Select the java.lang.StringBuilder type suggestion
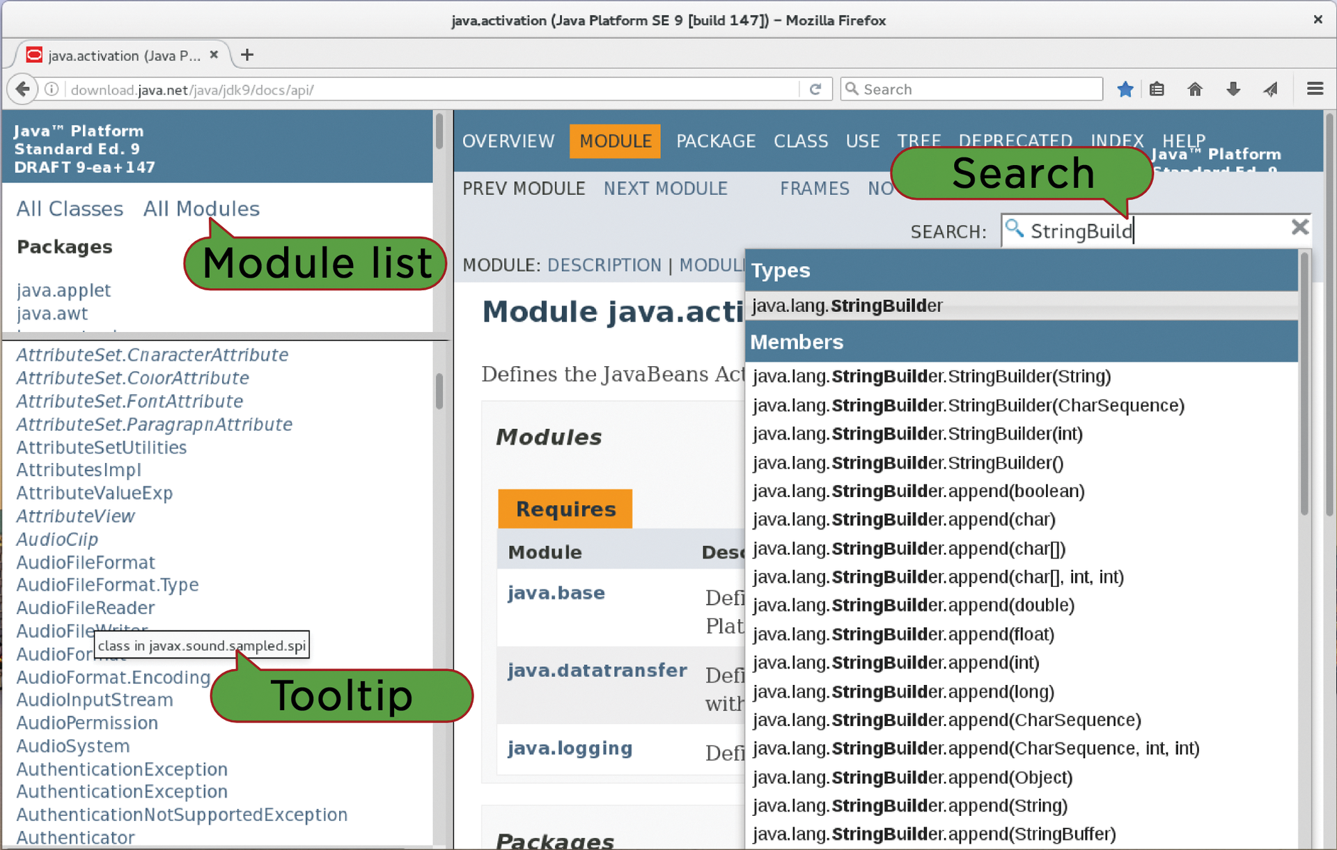This screenshot has width=1337, height=850. click(x=847, y=305)
